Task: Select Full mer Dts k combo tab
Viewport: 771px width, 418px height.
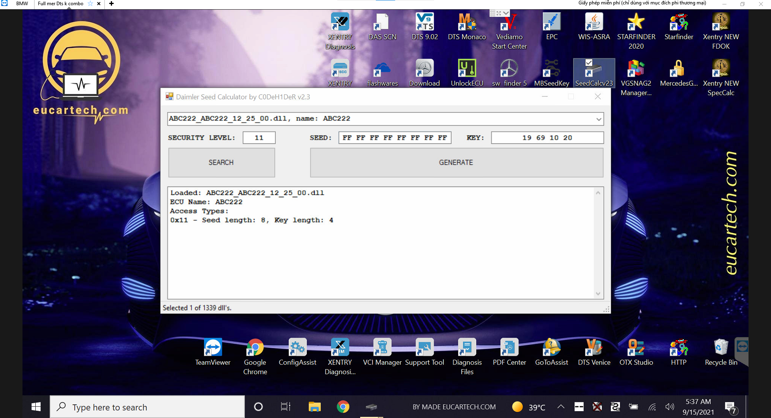Action: 61,4
